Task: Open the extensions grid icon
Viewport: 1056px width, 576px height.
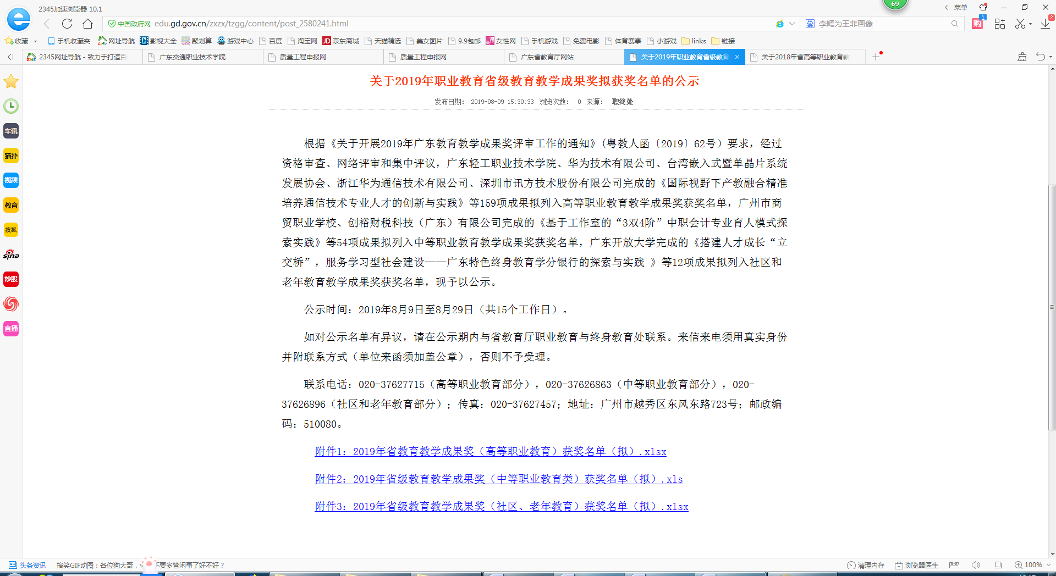Action: pos(999,24)
